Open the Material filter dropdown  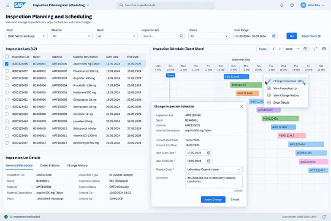72,36
